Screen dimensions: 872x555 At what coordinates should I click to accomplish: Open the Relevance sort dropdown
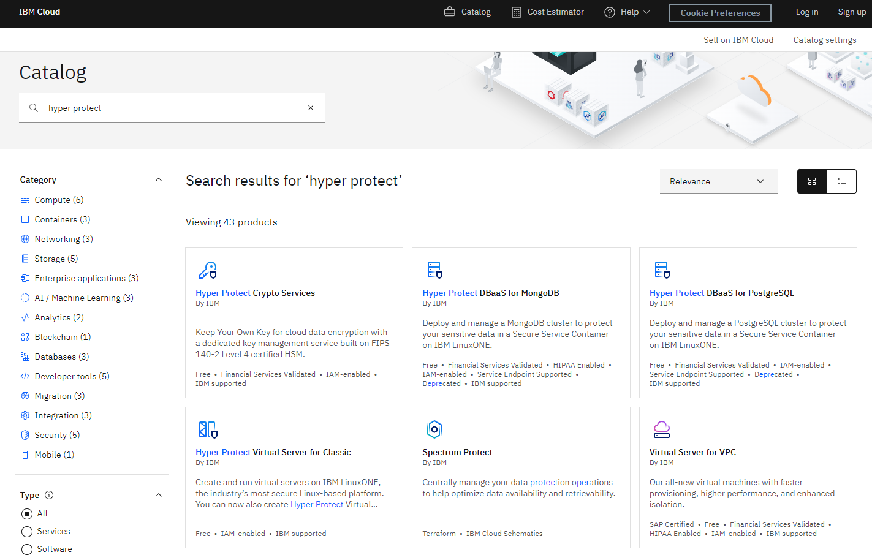click(718, 181)
